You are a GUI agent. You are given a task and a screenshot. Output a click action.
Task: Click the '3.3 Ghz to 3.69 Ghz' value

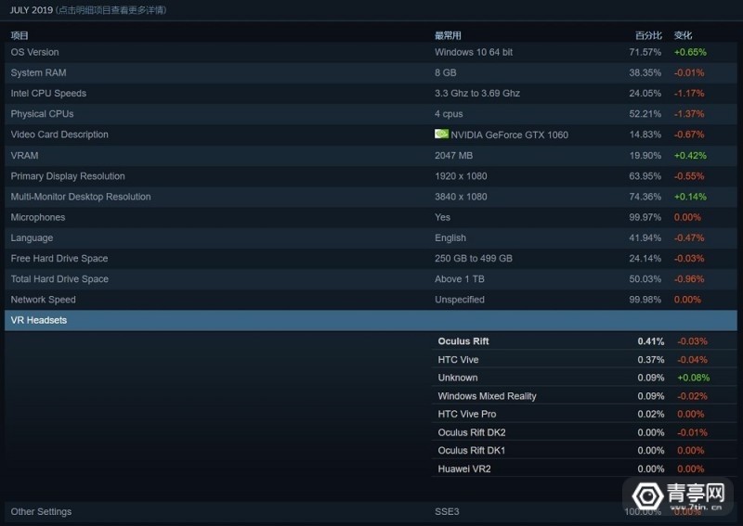tap(477, 94)
